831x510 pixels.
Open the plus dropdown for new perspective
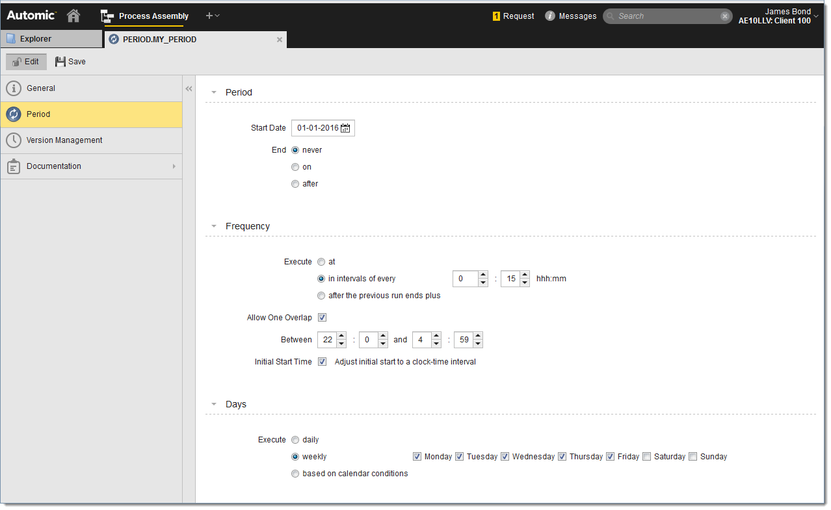[x=213, y=16]
